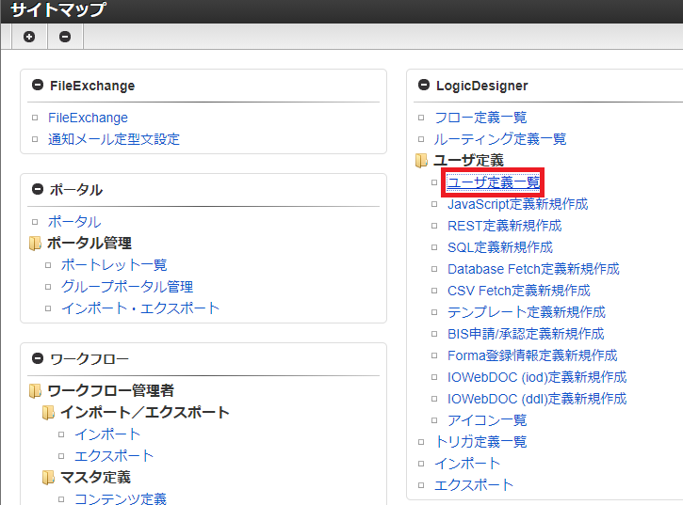
Task: Click the ワークフロー管理者 folder label
Action: 110,390
